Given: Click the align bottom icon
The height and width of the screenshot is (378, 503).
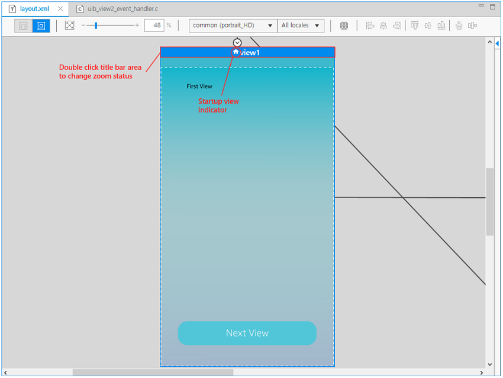Looking at the screenshot, I should pos(441,25).
